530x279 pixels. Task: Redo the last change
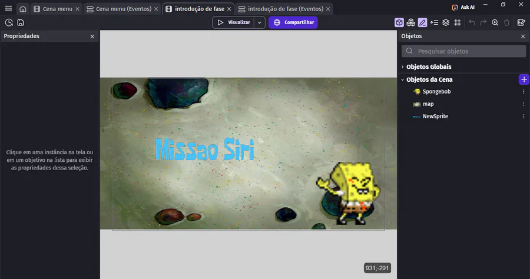pyautogui.click(x=483, y=22)
